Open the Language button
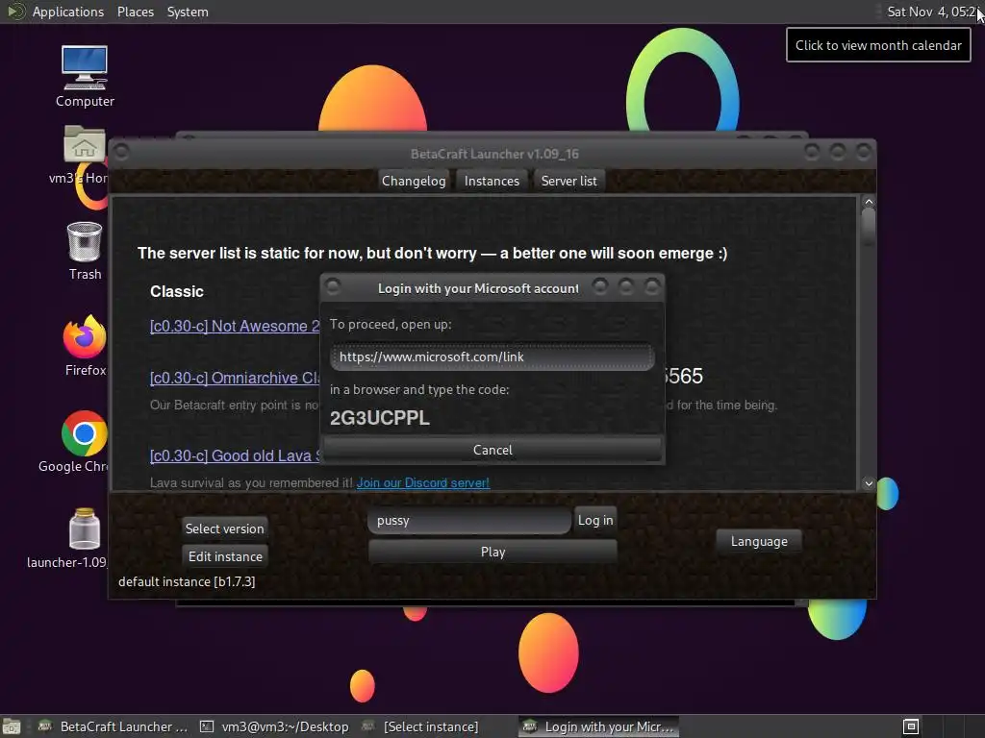985x738 pixels. [759, 541]
